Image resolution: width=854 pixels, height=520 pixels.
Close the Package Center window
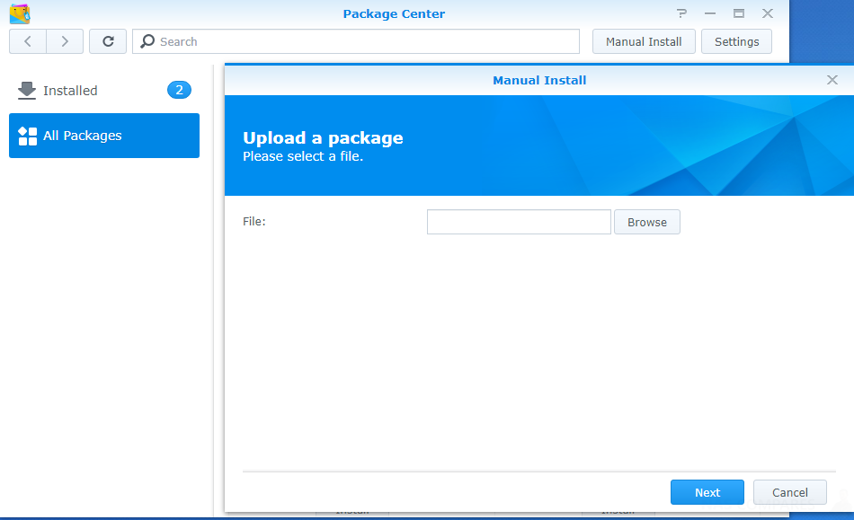pyautogui.click(x=768, y=13)
